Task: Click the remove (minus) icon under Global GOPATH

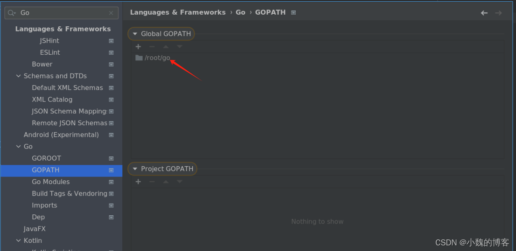Action: [152, 46]
